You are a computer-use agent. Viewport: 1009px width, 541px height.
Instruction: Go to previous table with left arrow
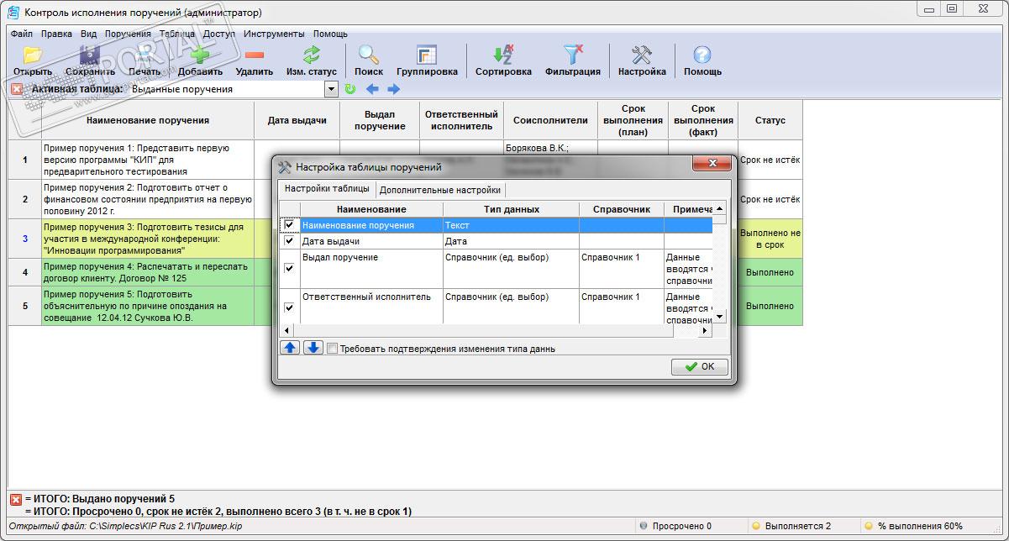[x=372, y=89]
